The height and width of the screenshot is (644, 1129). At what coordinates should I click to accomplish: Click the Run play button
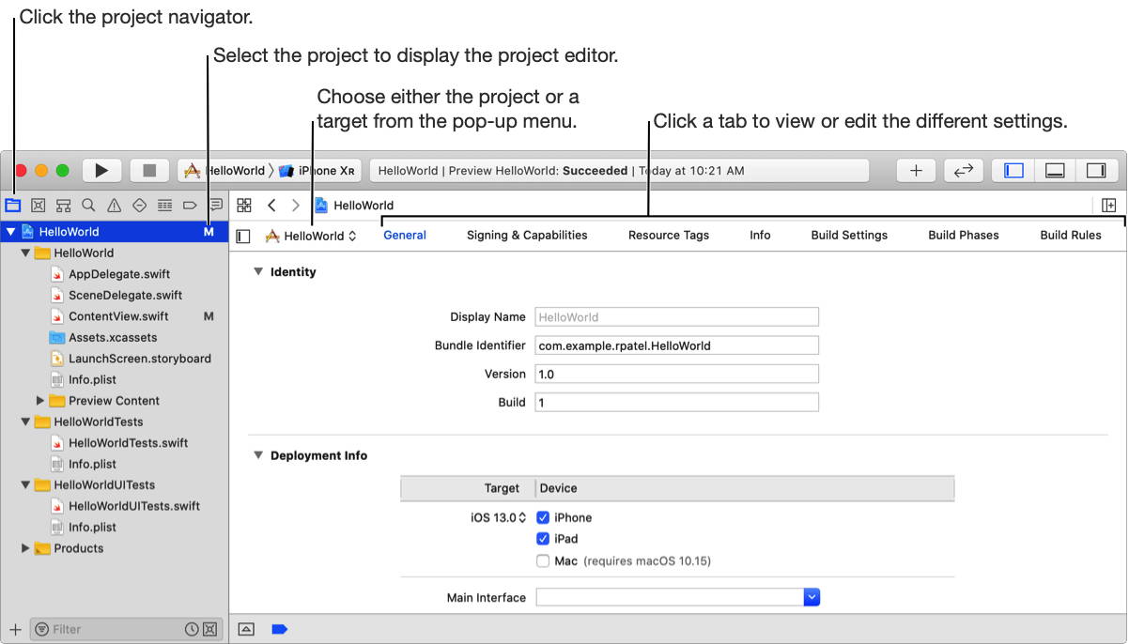(101, 170)
